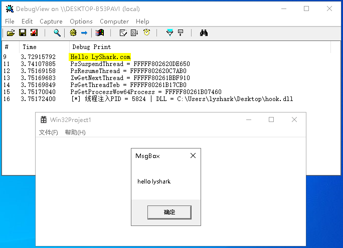The image size is (343, 248).
Task: Select the 'PsResumeThread = FFFFF802620C7AB0' row
Action: tap(128, 71)
